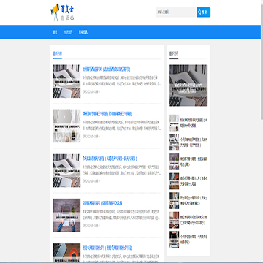Open the first article's blue title link
Screen dimensions: 263x263
pos(106,69)
